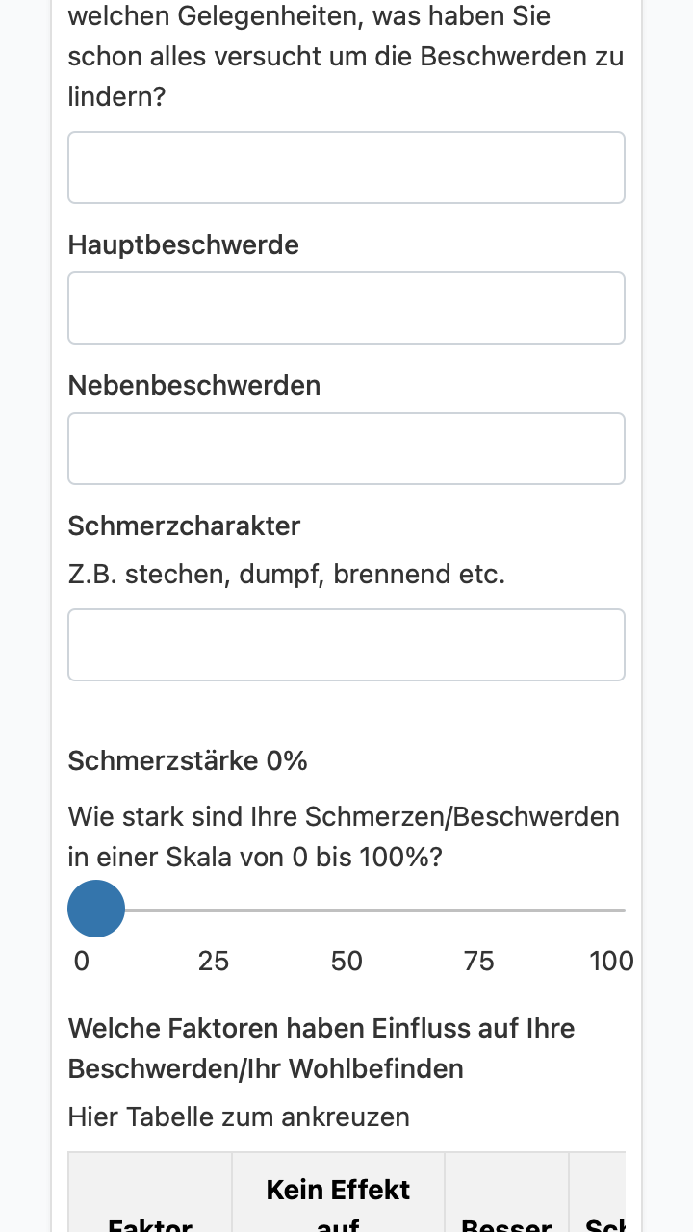Click the slider track above the 75 label
Screen dimensions: 693x1232
[479, 910]
